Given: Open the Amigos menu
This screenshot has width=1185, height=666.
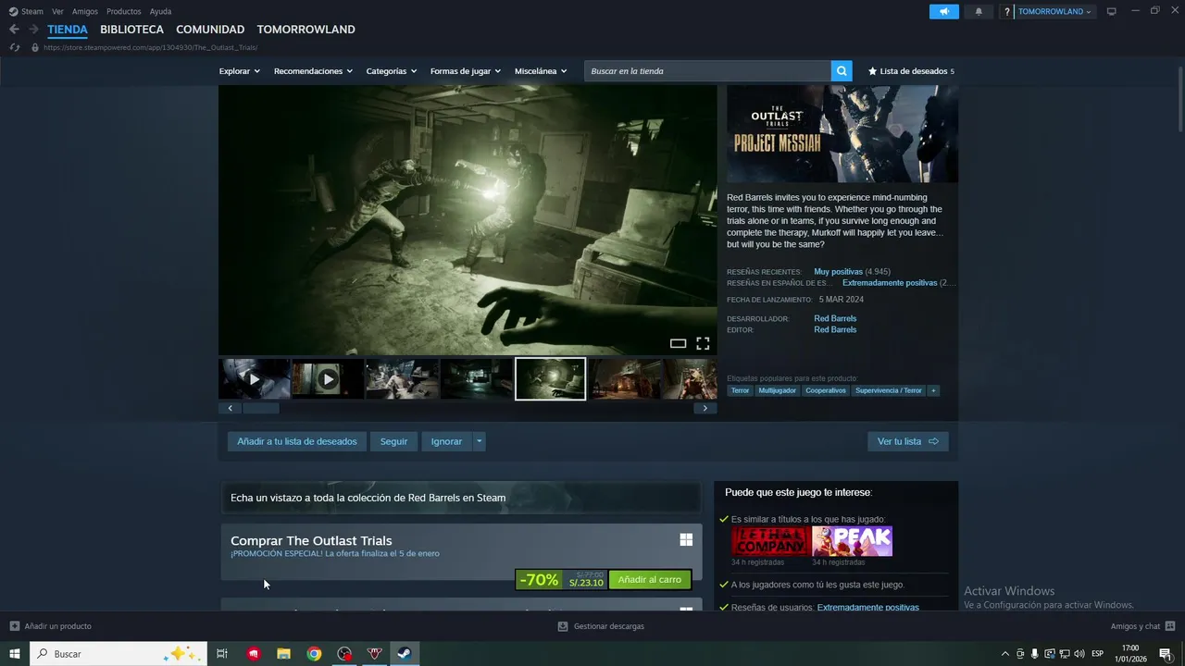Looking at the screenshot, I should click(85, 11).
